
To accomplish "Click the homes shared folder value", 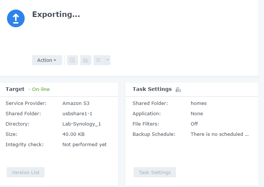I will click(x=198, y=103).
